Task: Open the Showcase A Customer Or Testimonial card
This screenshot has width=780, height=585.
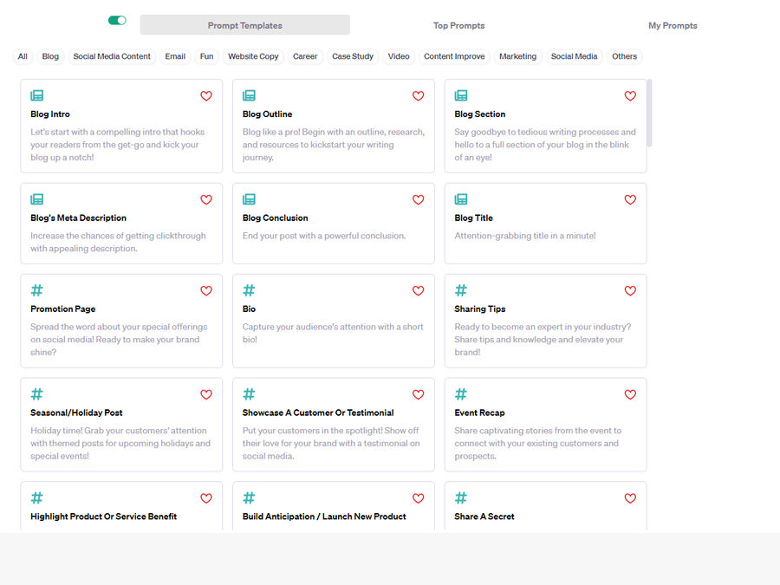Action: pos(334,425)
